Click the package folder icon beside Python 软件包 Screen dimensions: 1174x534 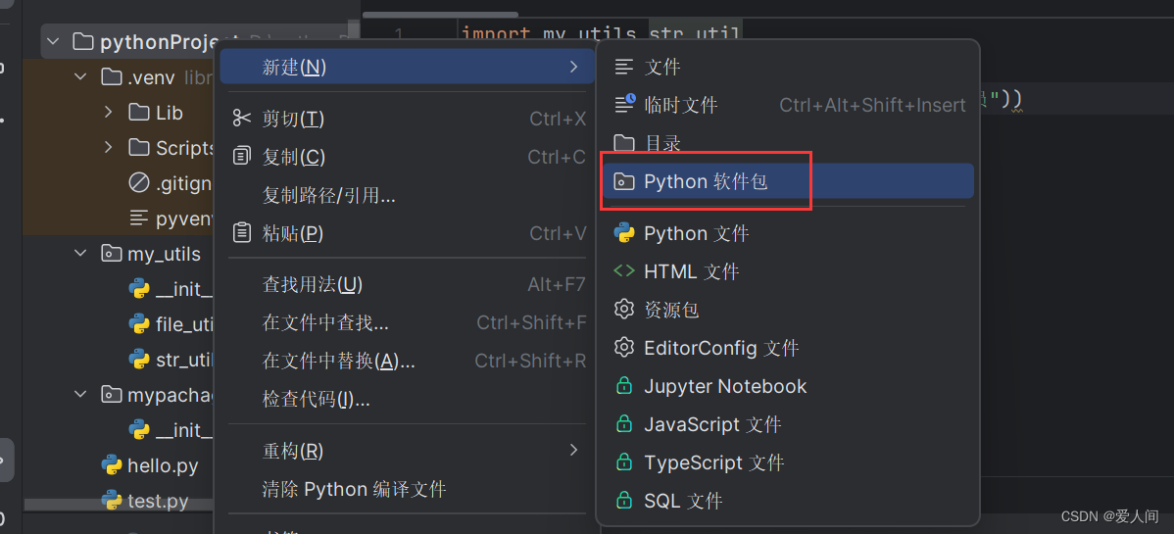pos(623,181)
